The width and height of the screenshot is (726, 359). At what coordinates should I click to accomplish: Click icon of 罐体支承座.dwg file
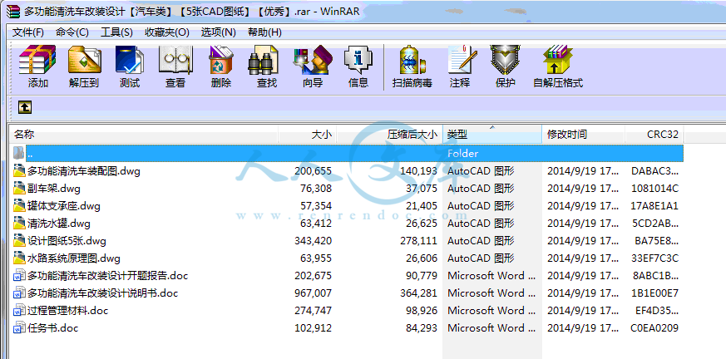click(19, 206)
